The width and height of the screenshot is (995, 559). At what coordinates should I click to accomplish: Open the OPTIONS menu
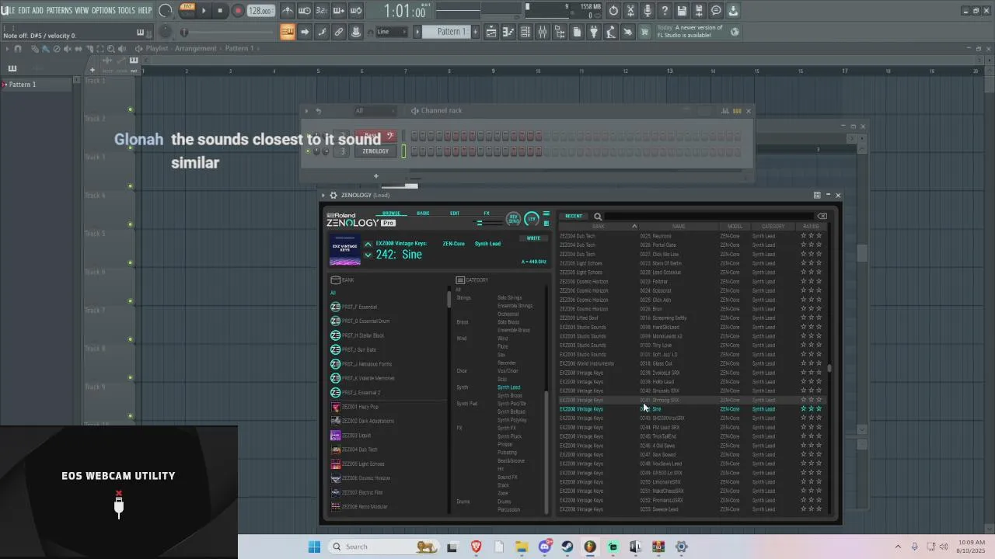tap(103, 11)
